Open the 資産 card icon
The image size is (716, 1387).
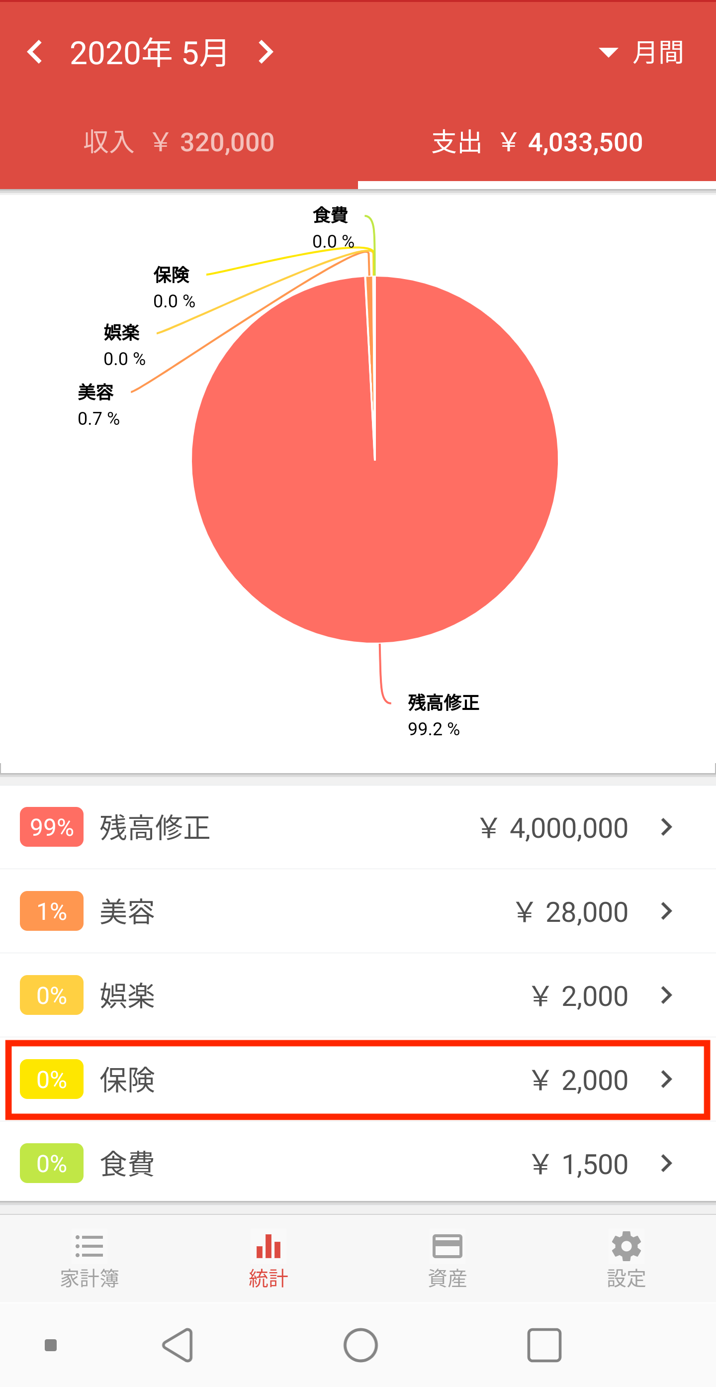[x=447, y=1246]
